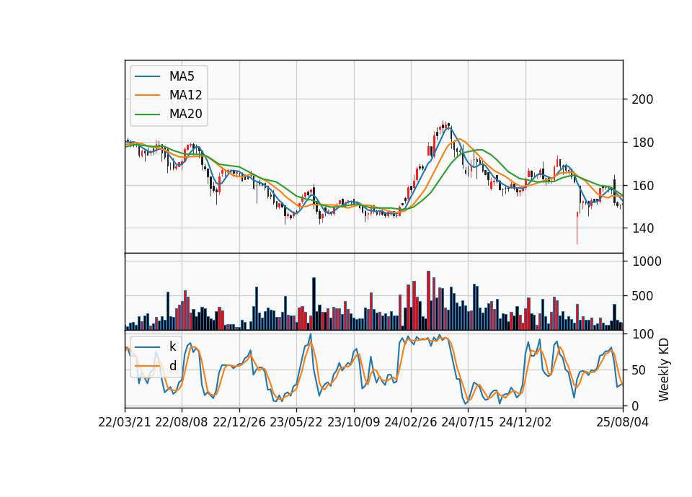Image resolution: width=692 pixels, height=497 pixels.
Task: Click the 23/05/22 date label
Action: [x=296, y=422]
